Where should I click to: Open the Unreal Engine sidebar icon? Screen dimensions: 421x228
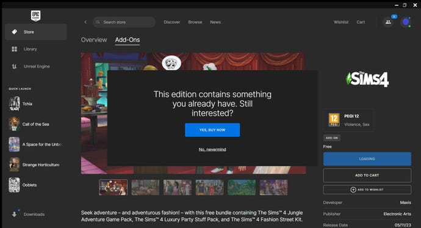pos(14,67)
